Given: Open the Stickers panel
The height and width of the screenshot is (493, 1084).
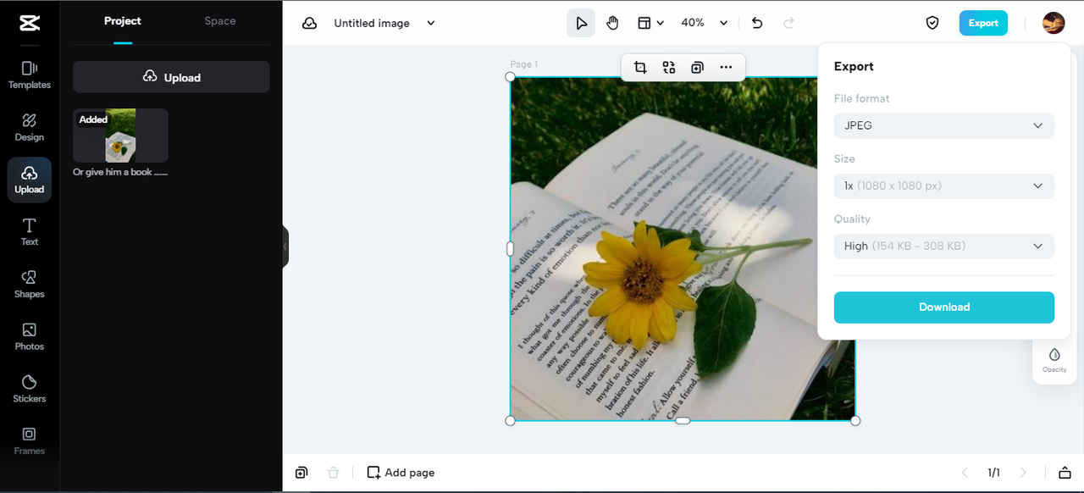Looking at the screenshot, I should (x=29, y=389).
